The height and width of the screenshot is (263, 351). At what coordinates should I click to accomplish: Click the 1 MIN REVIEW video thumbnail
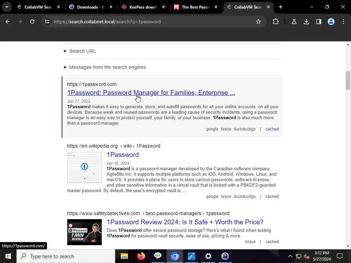click(x=84, y=232)
